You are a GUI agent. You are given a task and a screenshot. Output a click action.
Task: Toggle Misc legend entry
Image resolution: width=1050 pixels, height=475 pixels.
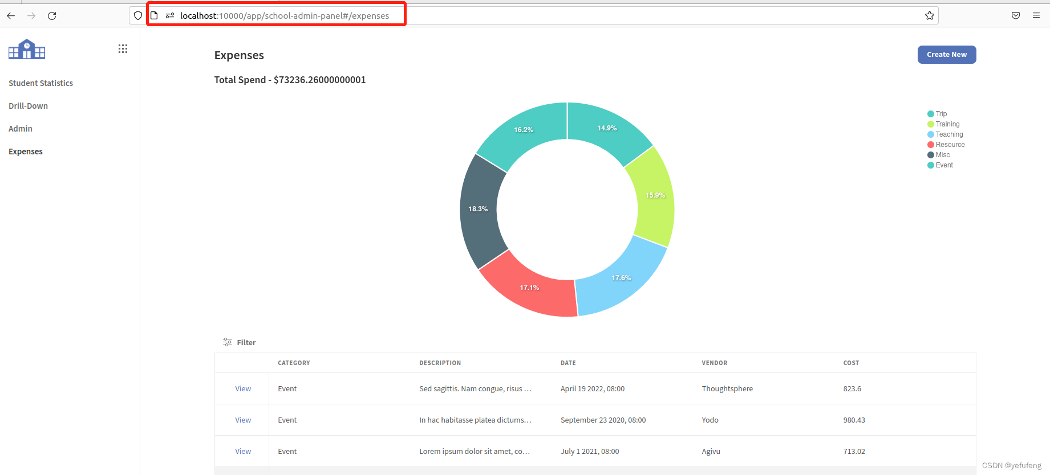pyautogui.click(x=939, y=155)
